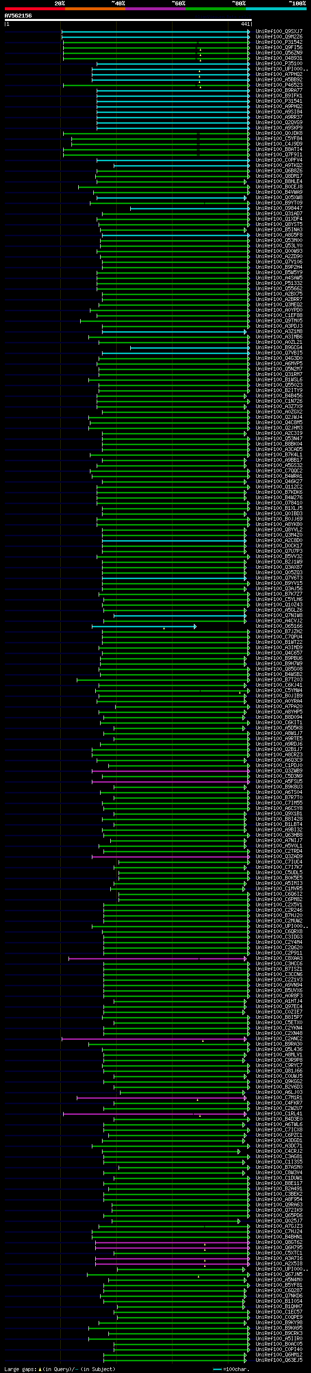Select purple hit entry UniRef100_Q8GT62
This screenshot has height=1373, width=311.
coord(278,1242)
